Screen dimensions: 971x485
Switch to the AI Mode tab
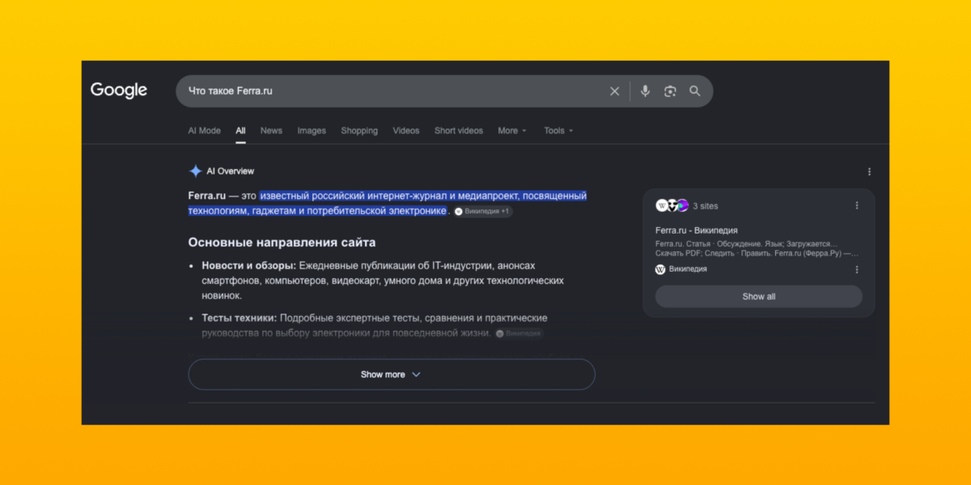[204, 130]
